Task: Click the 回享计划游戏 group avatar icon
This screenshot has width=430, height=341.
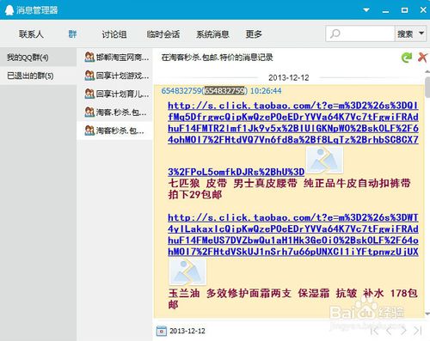Action: pos(89,76)
